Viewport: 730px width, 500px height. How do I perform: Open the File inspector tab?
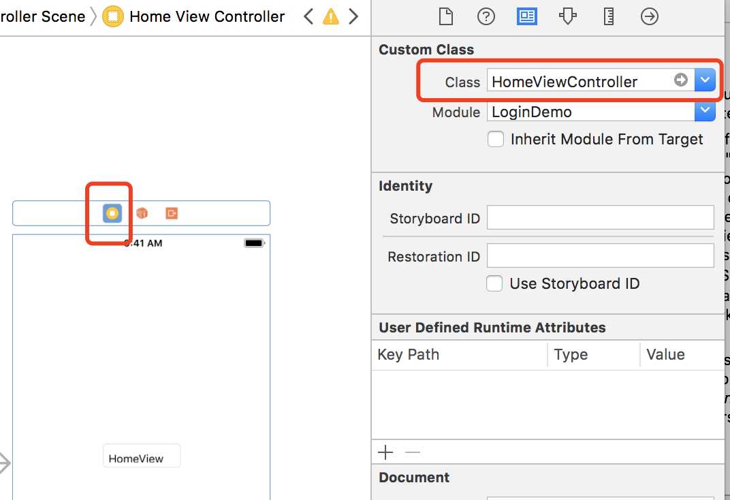click(x=445, y=17)
